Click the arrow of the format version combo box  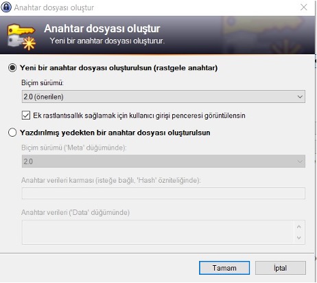(x=300, y=97)
